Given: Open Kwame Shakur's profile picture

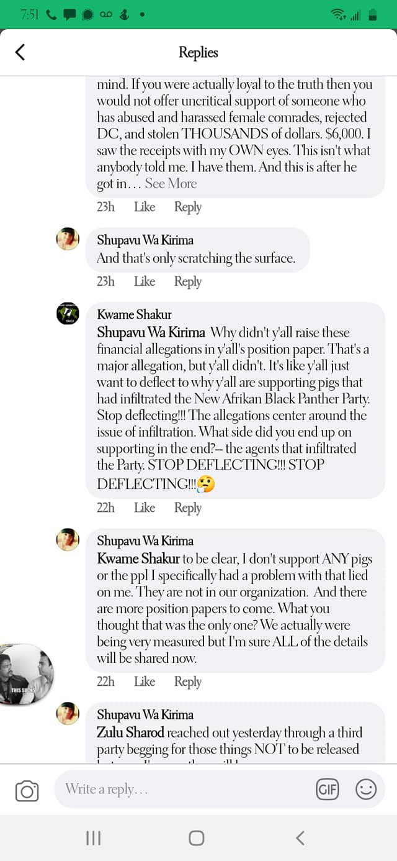Looking at the screenshot, I should (x=68, y=314).
